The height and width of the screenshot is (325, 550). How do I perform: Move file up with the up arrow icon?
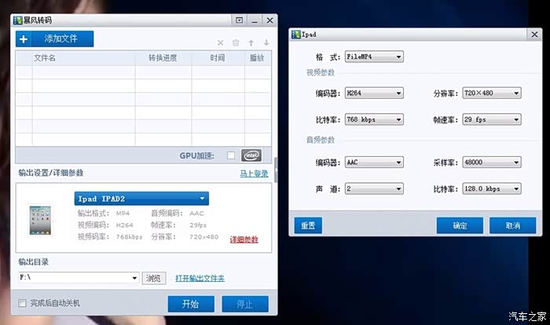click(x=251, y=42)
